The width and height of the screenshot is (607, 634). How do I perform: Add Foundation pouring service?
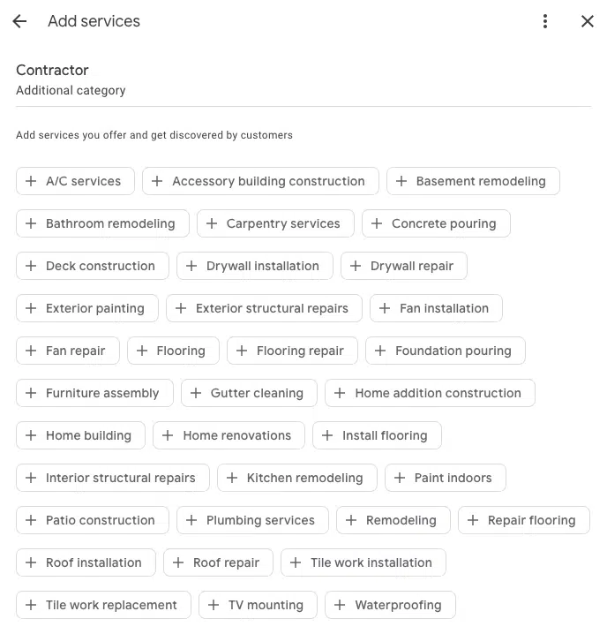(446, 351)
